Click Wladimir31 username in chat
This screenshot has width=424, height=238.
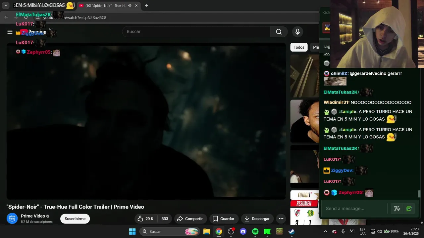click(x=336, y=102)
